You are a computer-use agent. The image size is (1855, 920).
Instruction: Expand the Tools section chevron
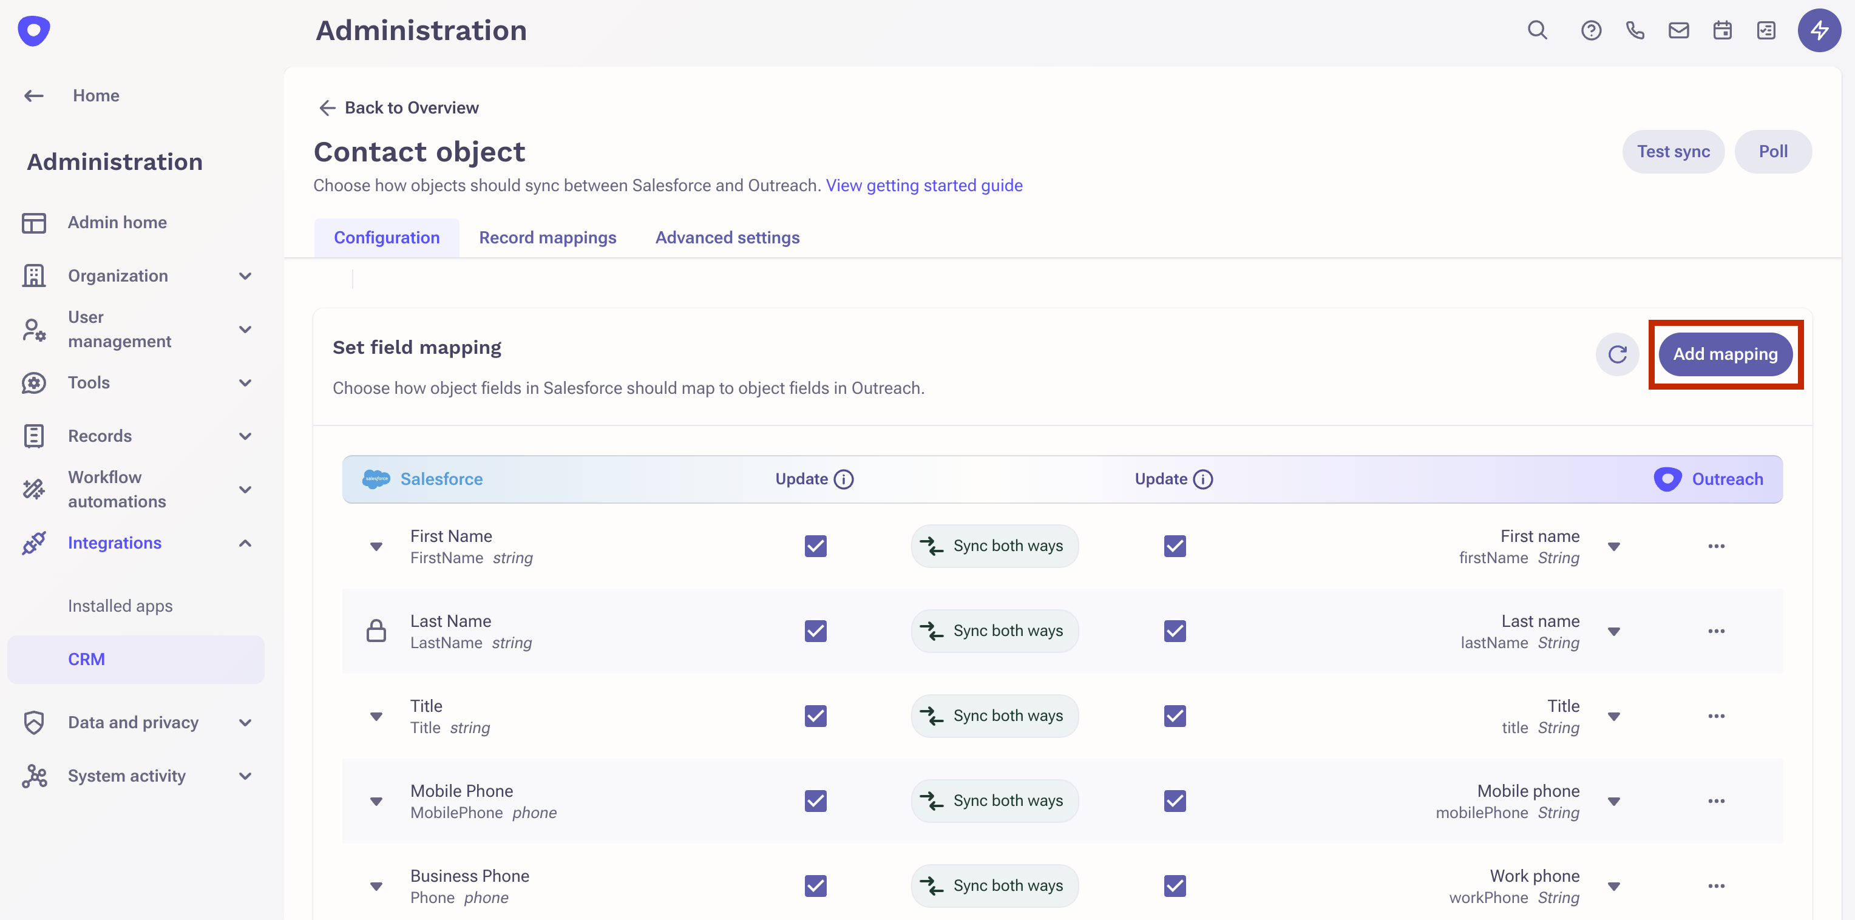tap(245, 383)
